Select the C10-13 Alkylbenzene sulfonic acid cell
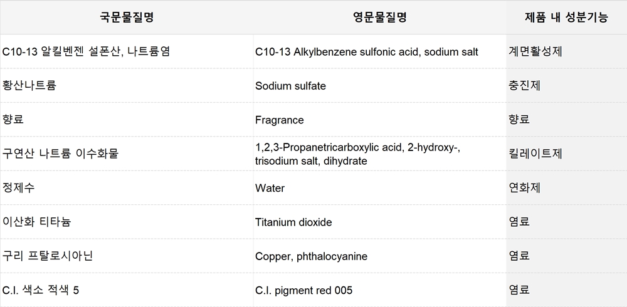This screenshot has height=307, width=627. coord(379,51)
